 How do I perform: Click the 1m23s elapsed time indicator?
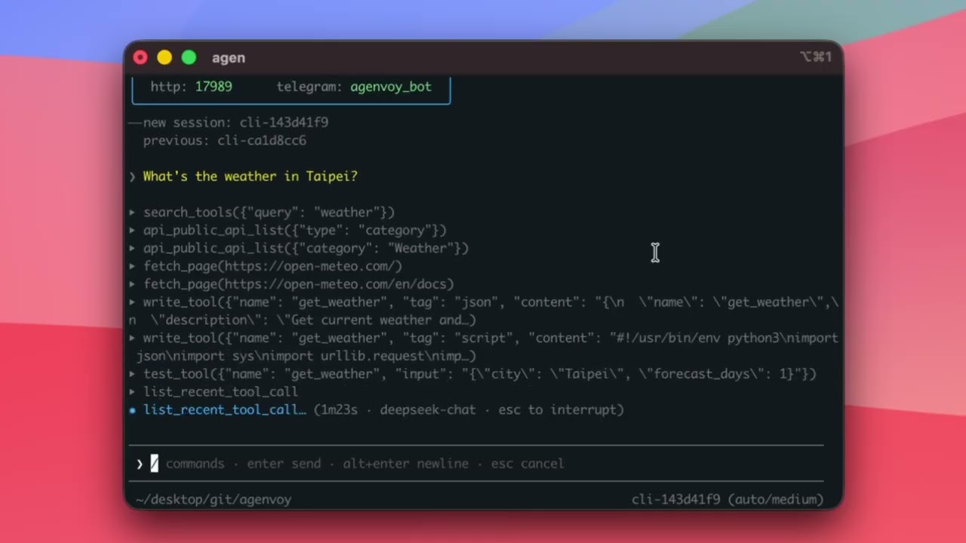339,410
